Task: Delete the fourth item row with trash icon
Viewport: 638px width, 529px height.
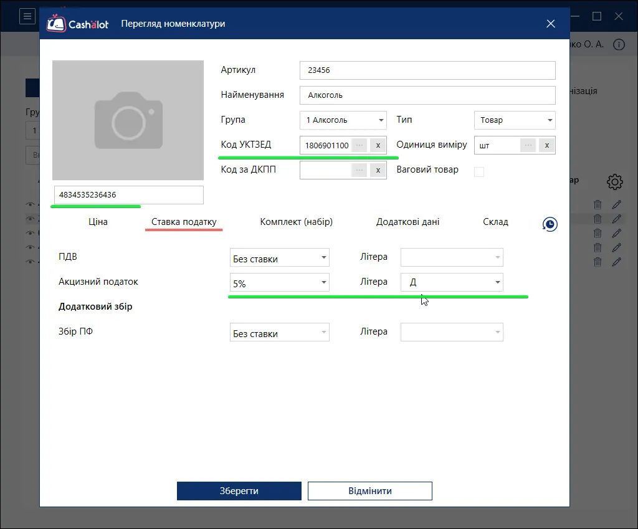Action: (x=598, y=247)
